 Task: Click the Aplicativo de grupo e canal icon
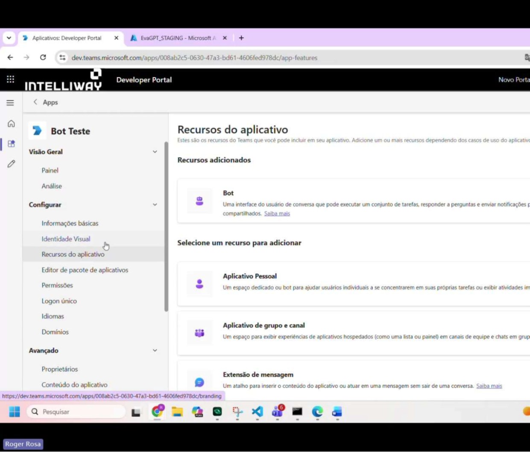point(199,333)
